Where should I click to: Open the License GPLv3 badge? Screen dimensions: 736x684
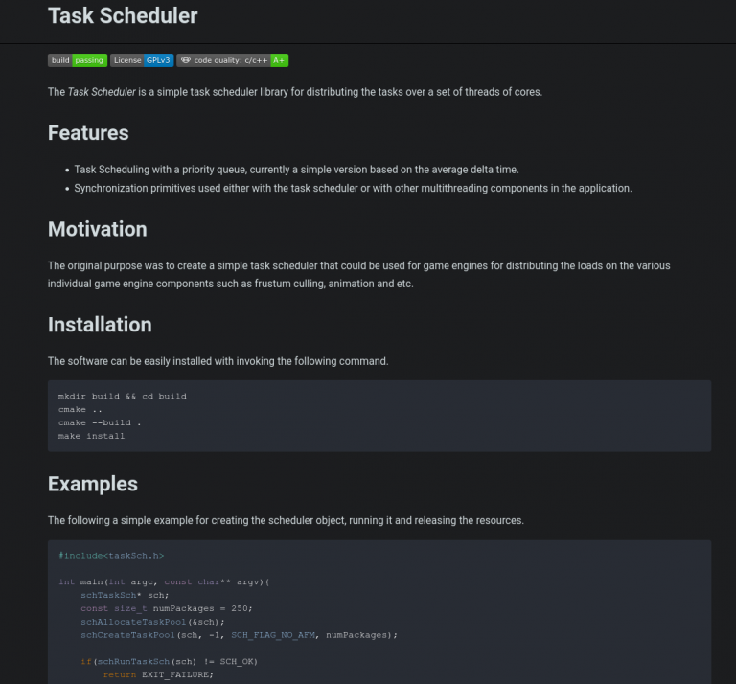coord(141,60)
